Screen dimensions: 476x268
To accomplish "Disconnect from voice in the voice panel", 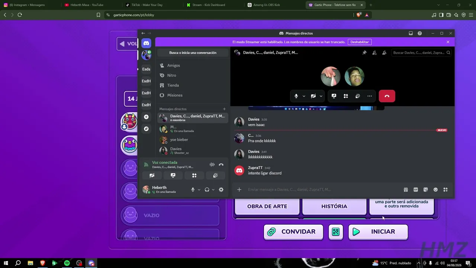I will [221, 165].
